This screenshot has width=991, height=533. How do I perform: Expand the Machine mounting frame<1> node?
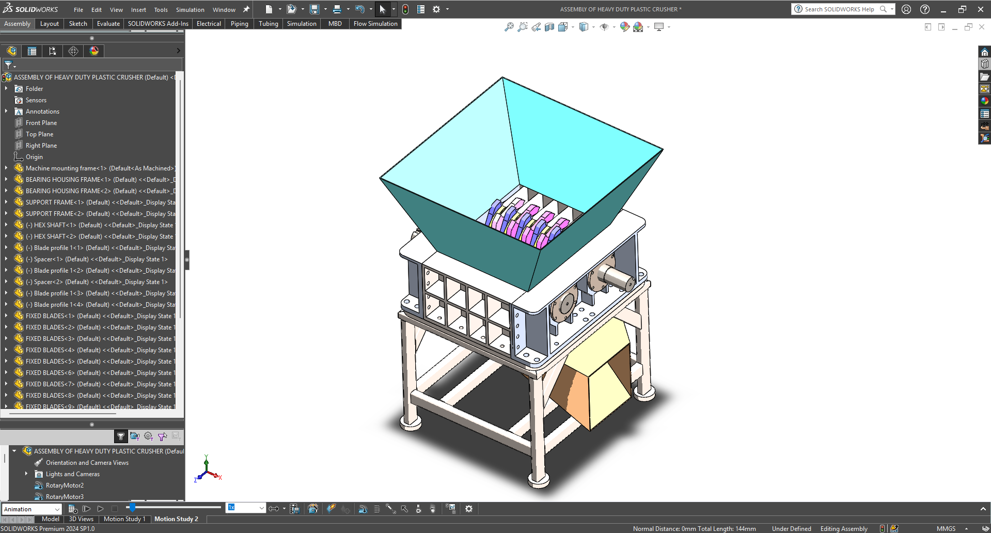6,168
